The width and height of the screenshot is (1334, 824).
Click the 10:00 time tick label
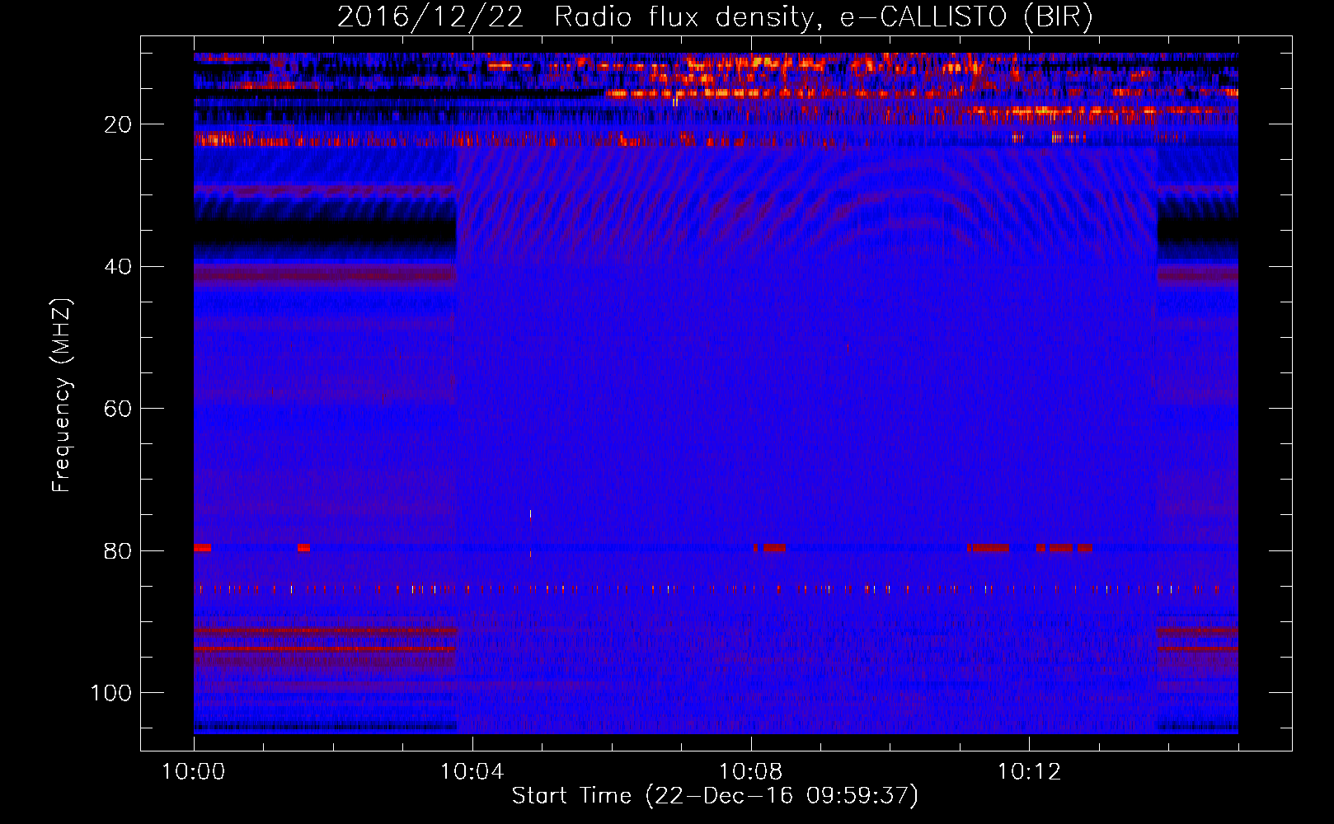[x=194, y=772]
